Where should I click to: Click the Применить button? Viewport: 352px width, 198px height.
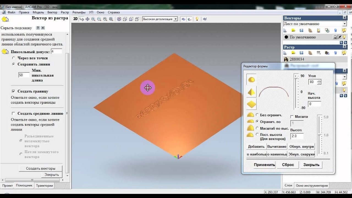tap(264, 165)
